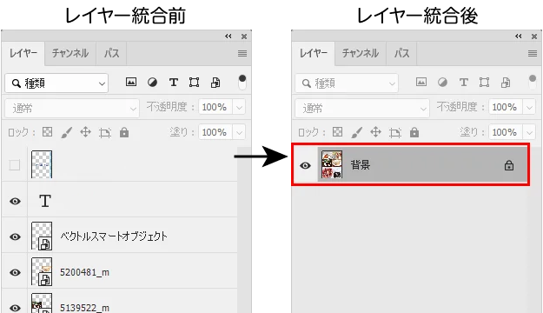Close the right layers panel

[x=534, y=37]
